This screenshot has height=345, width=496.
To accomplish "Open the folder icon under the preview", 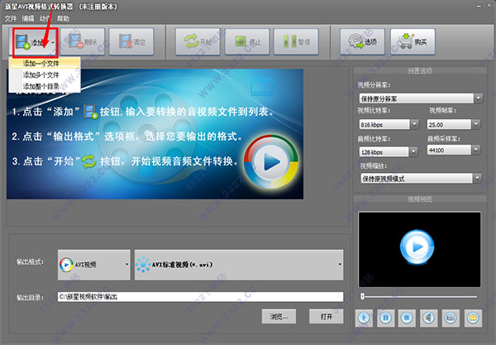I will click(472, 317).
